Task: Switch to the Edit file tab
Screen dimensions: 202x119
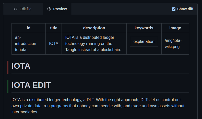Action: (23, 9)
